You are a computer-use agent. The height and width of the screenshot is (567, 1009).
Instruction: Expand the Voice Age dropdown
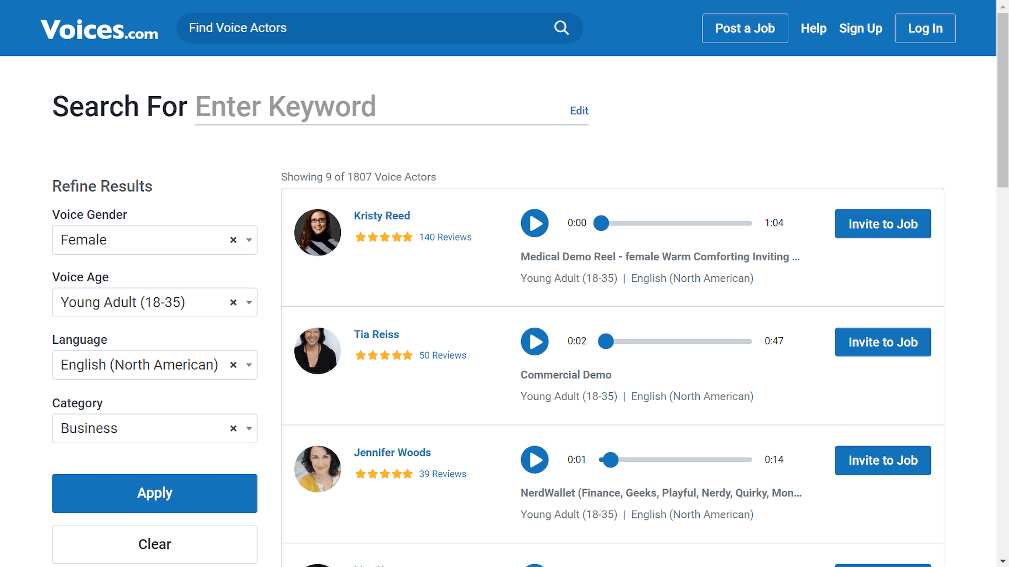coord(249,302)
